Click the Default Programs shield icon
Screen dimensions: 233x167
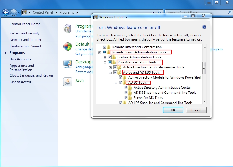[x=68, y=46]
